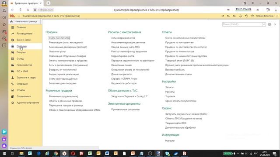Click the Справочники books icon
280x157 pixels.
(13, 96)
